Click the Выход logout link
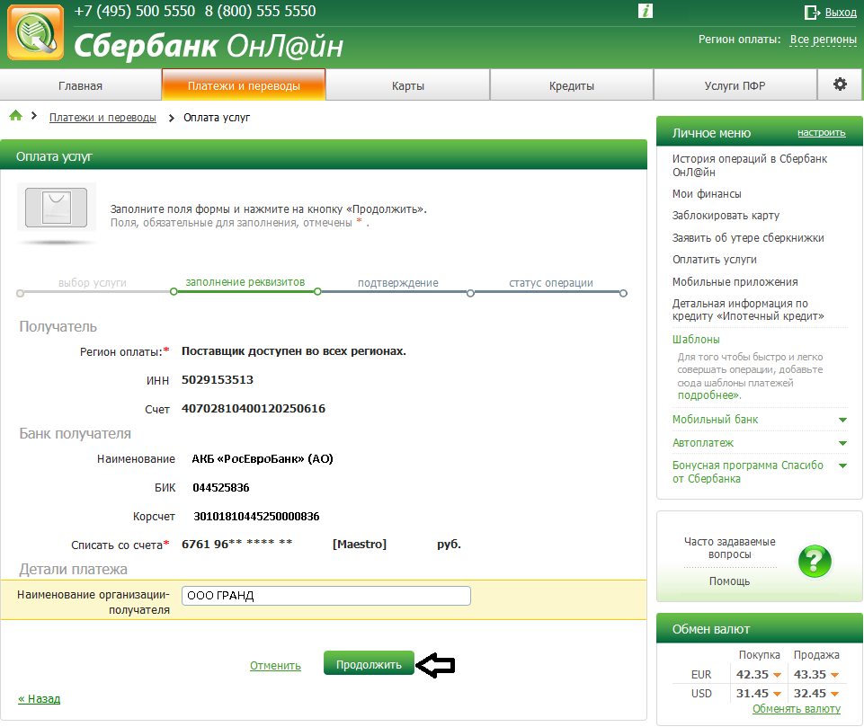Screen dimensions: 864x727 tap(841, 12)
